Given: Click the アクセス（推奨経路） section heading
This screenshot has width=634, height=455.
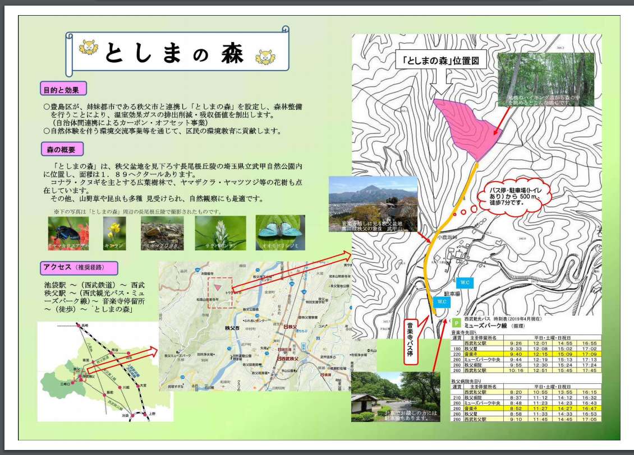Looking at the screenshot, I should click(79, 268).
